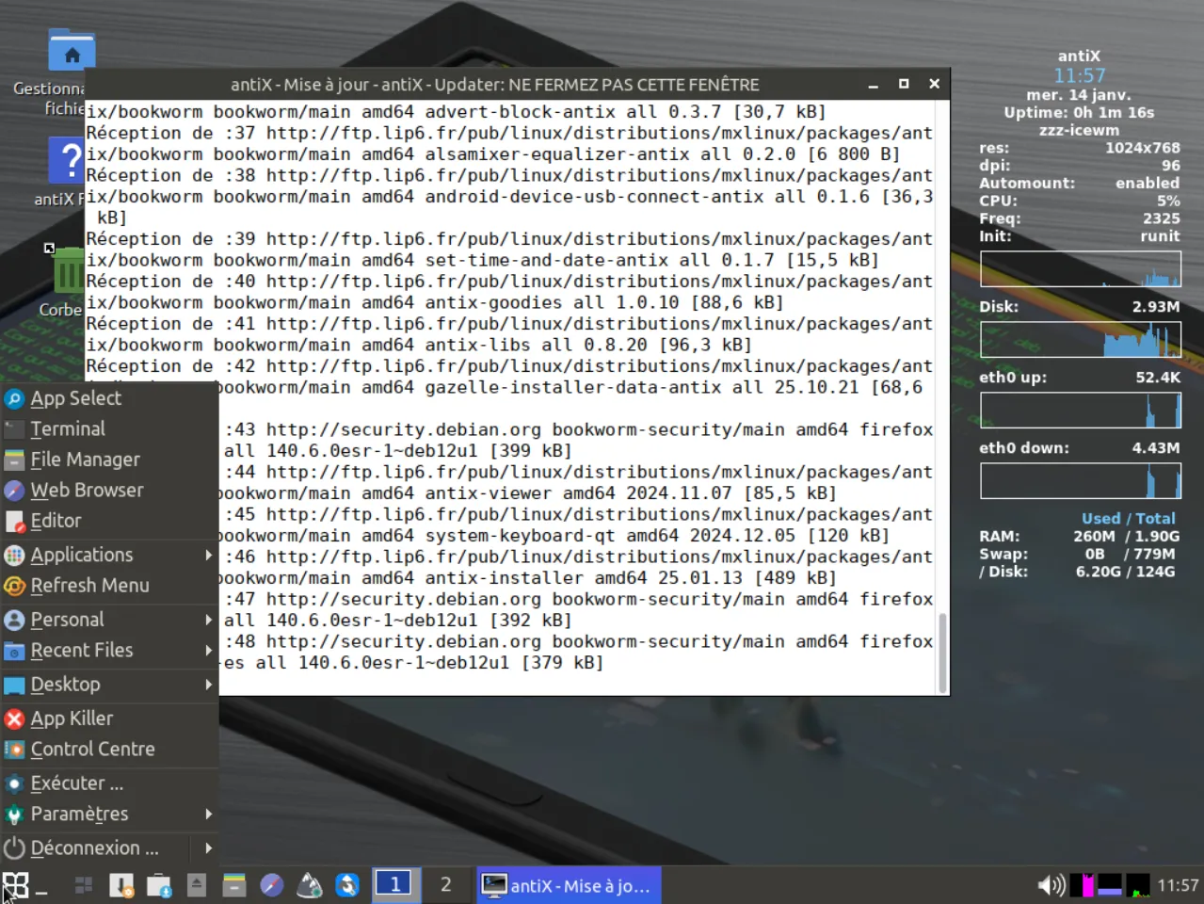This screenshot has width=1204, height=904.
Task: Click the eject/unmount icon in the taskbar
Action: pos(197,885)
